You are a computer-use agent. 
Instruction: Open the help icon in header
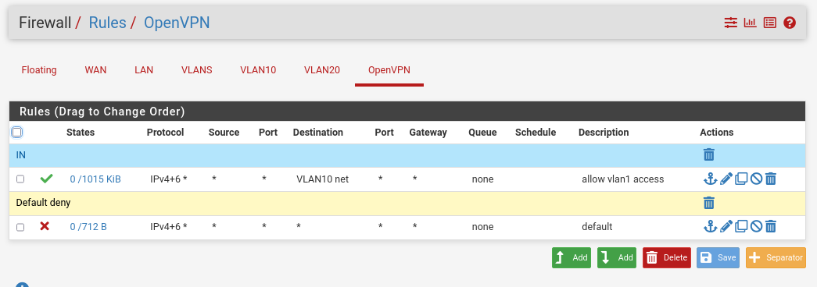(790, 23)
